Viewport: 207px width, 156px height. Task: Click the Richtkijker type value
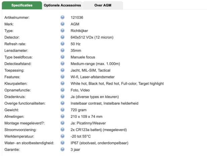pyautogui.click(x=79, y=31)
